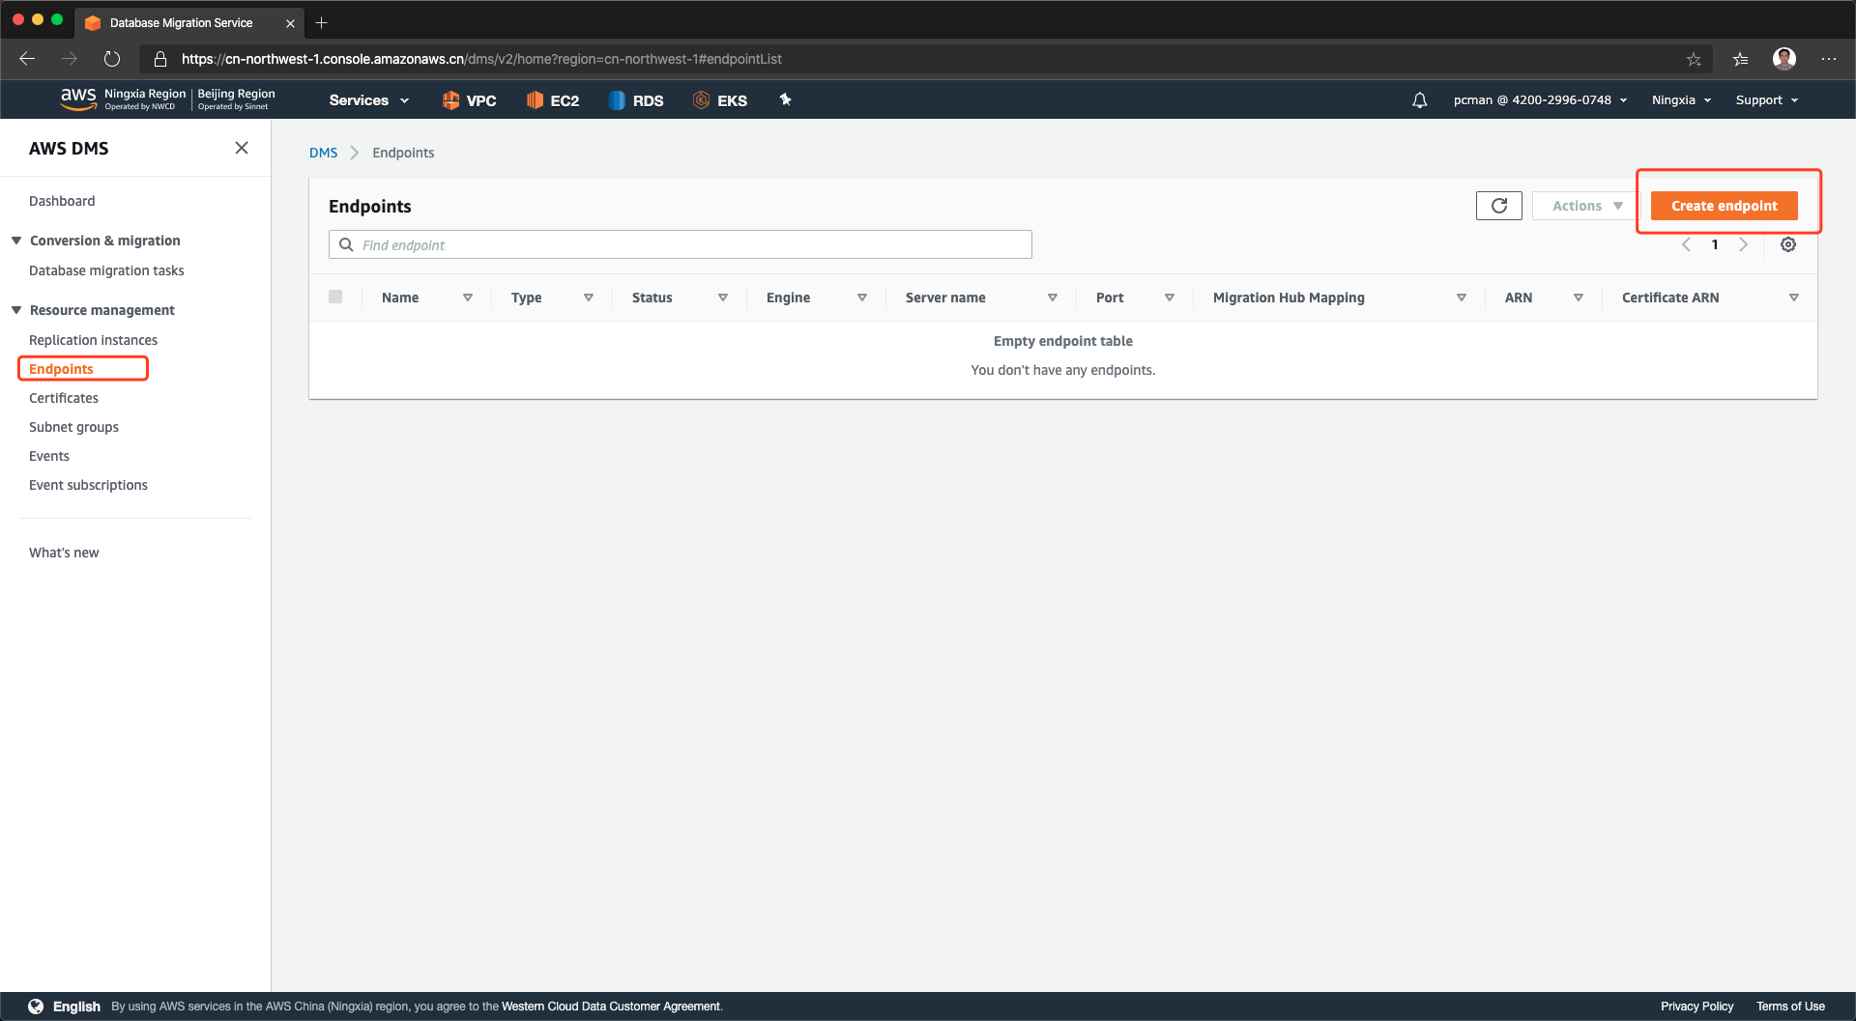1856x1021 pixels.
Task: Collapse the Resource management section
Action: pos(16,310)
